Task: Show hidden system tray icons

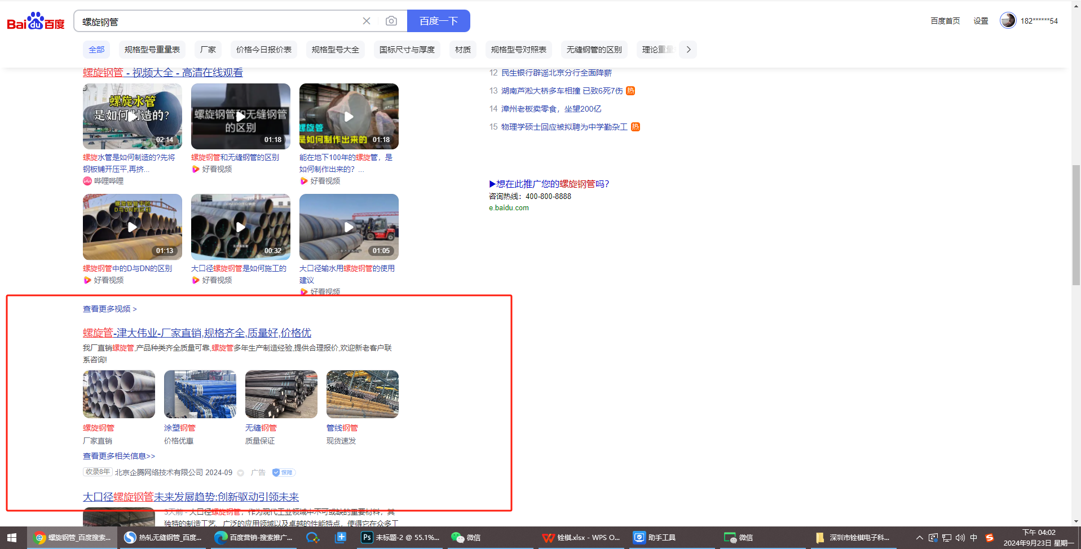Action: (x=919, y=538)
